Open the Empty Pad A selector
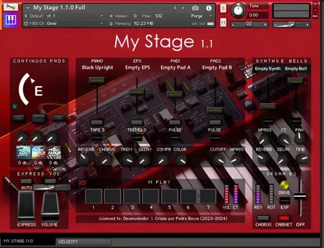Screen dimensions: 324x248 (176, 67)
